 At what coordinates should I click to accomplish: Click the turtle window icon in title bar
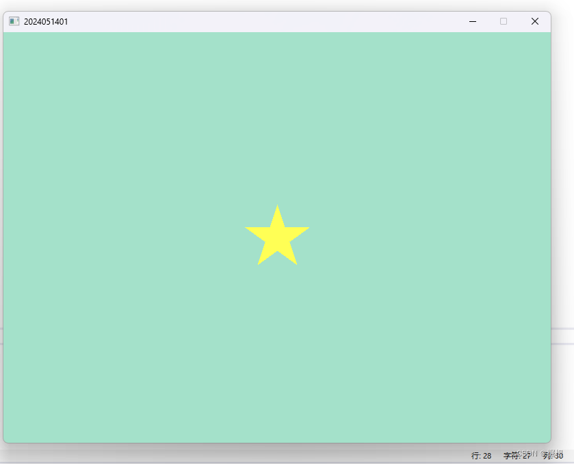[12, 21]
